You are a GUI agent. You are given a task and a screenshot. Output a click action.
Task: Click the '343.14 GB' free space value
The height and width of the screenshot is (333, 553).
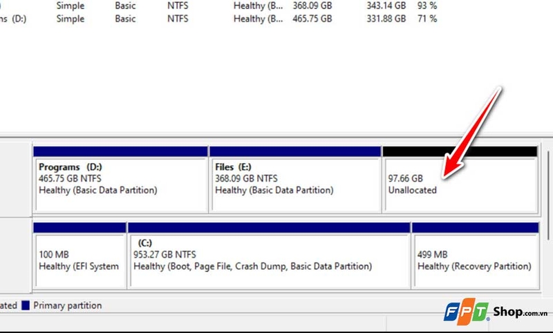pos(386,6)
